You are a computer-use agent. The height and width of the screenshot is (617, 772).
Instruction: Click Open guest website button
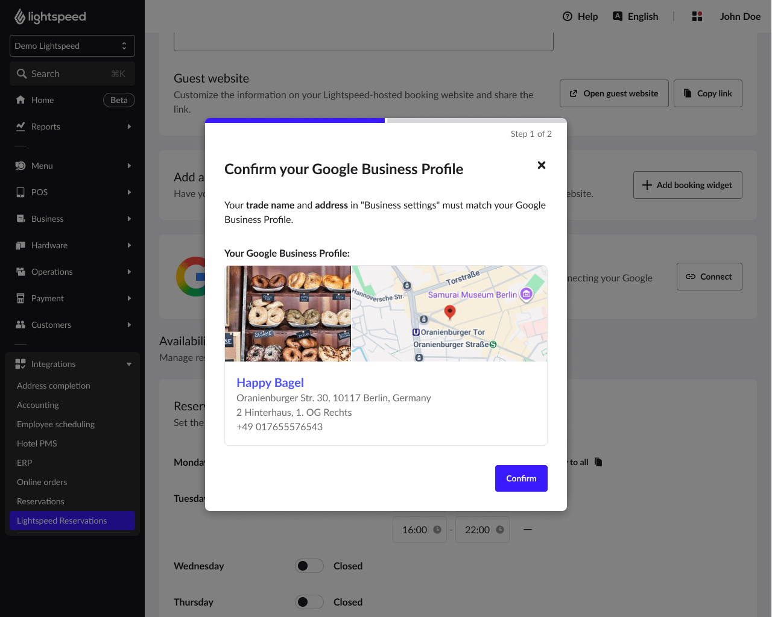[x=614, y=93]
